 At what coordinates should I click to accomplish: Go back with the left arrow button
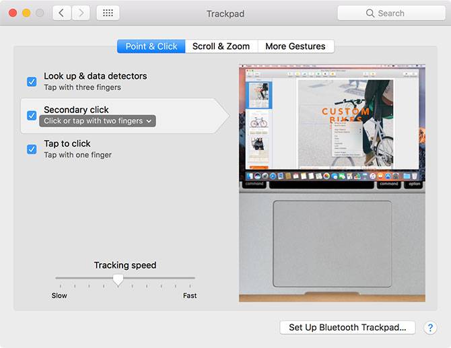(61, 13)
